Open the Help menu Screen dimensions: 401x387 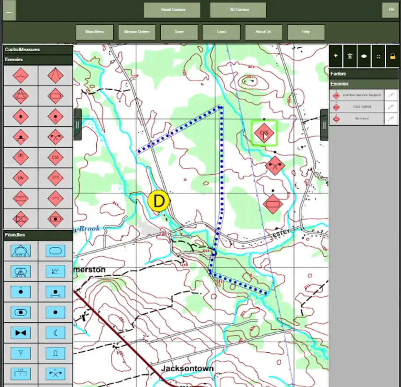click(306, 32)
